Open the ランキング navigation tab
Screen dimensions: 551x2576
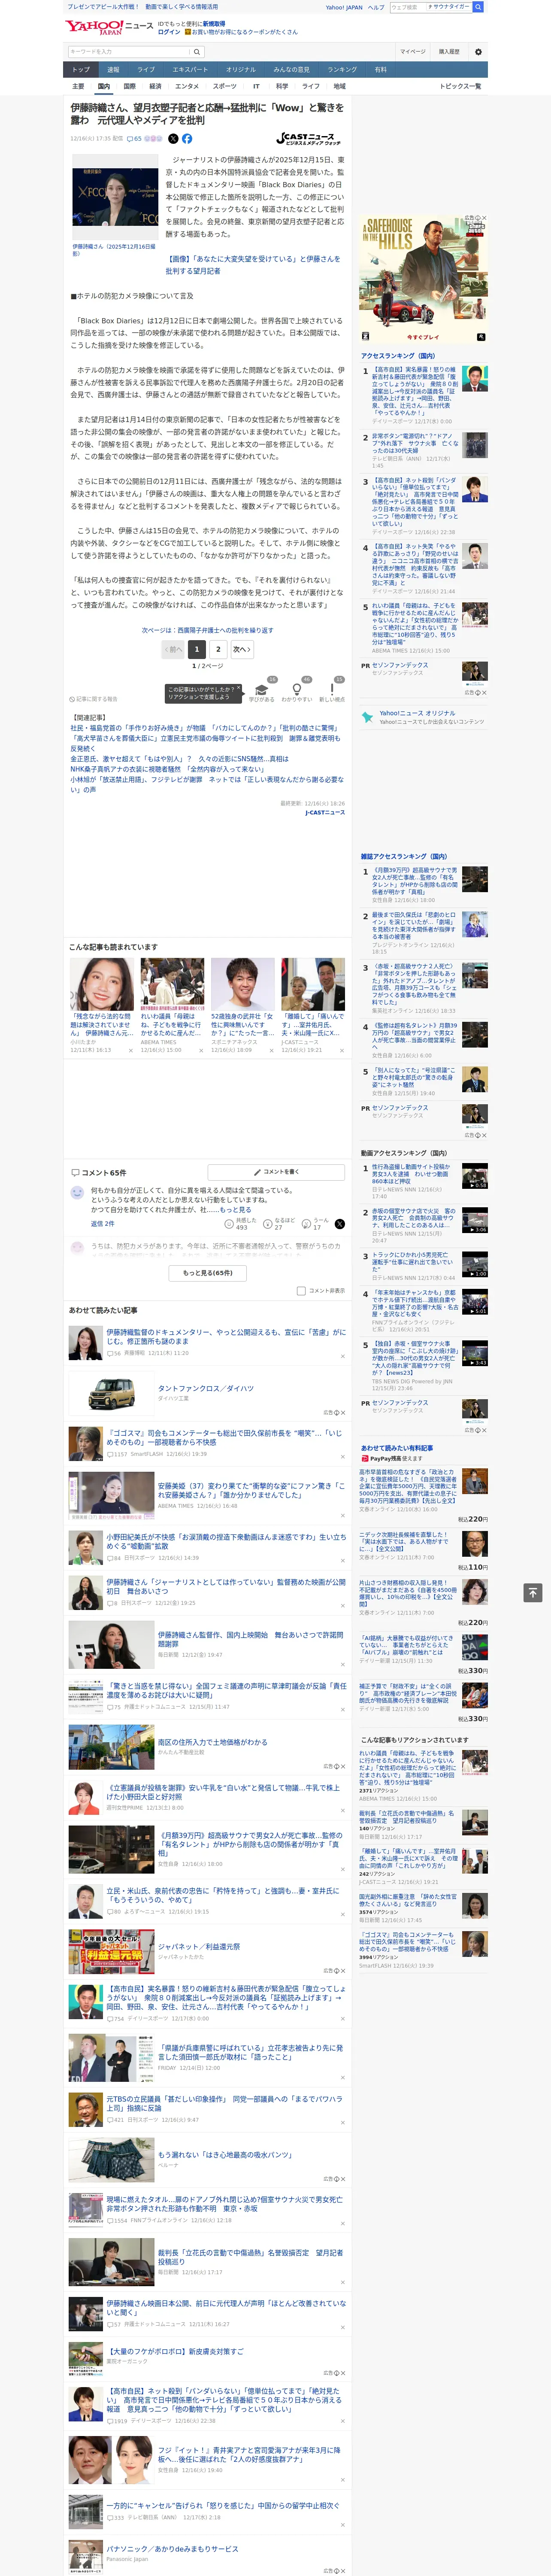pos(342,70)
